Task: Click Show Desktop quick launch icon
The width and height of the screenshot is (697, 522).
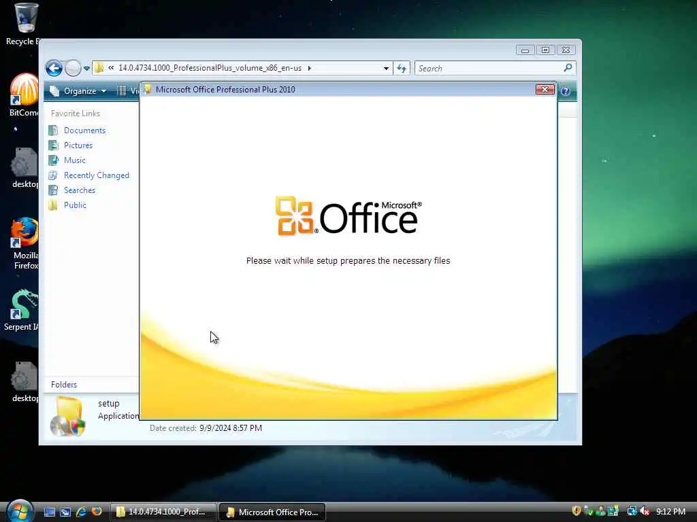Action: tap(49, 512)
